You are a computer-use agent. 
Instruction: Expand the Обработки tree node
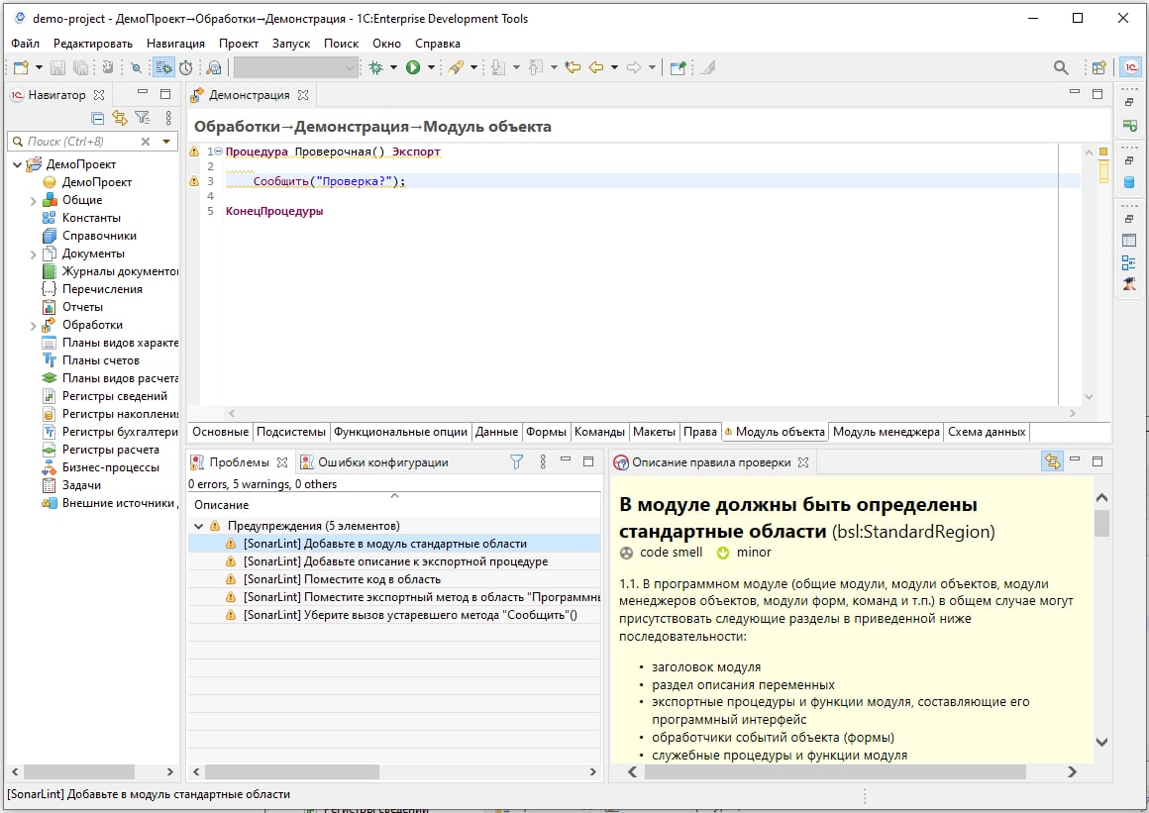33,326
